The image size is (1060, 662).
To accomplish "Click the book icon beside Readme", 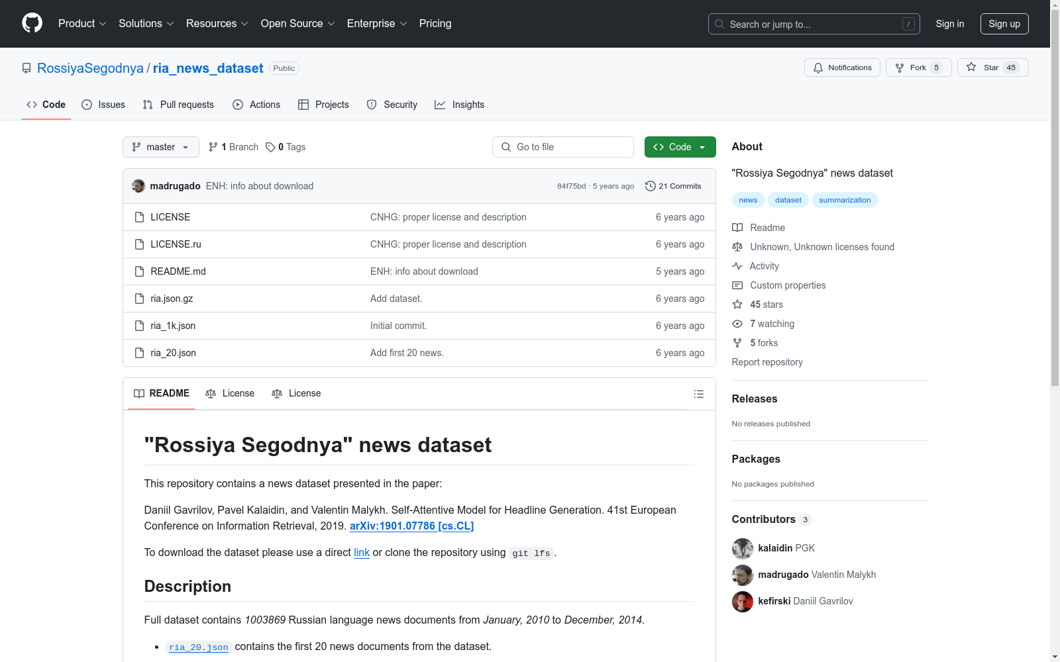I will tap(737, 228).
